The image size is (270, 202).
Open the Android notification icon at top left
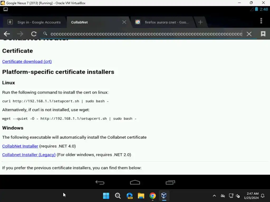6,9
